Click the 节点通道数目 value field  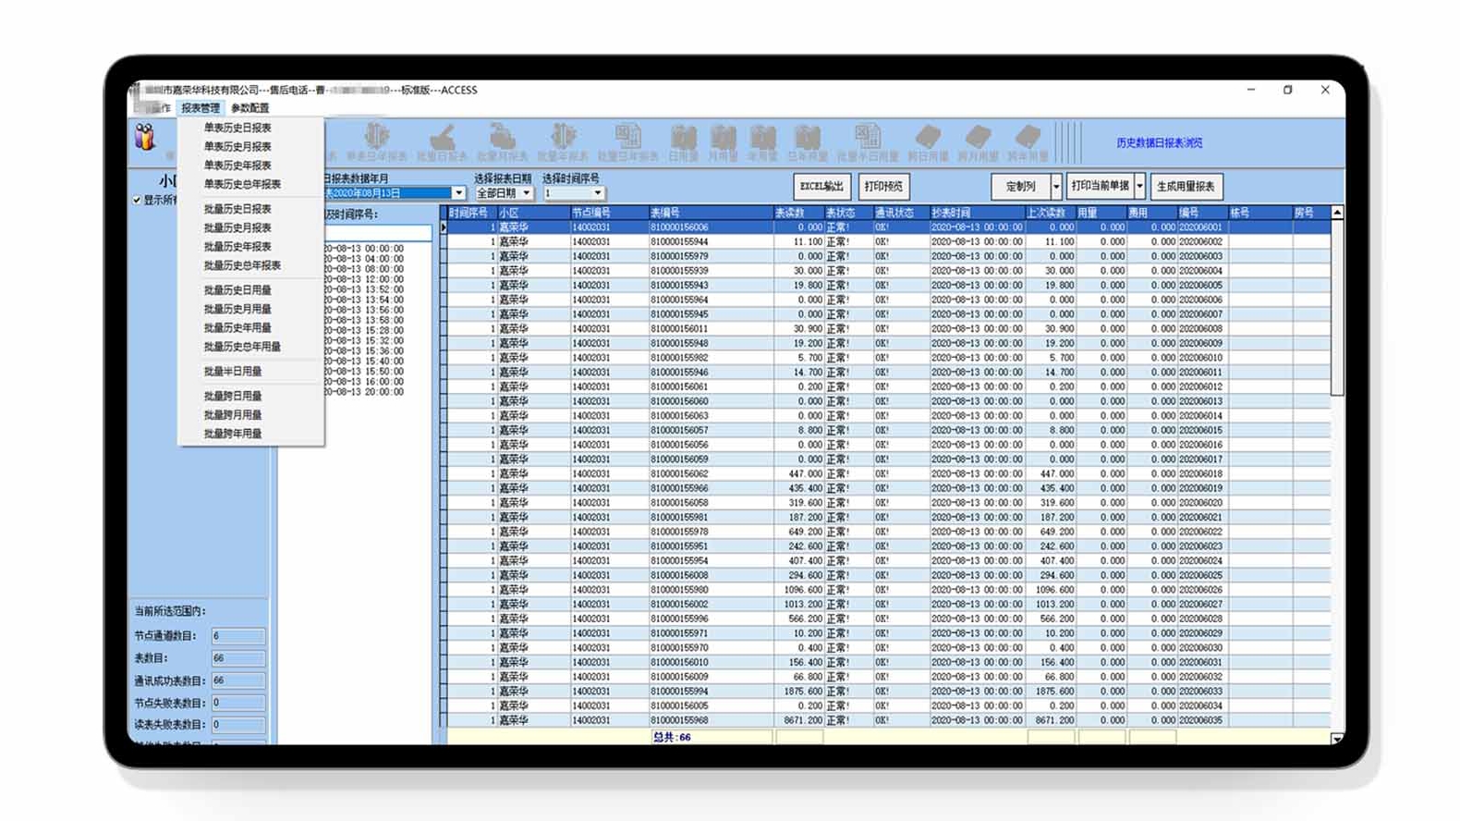pyautogui.click(x=237, y=636)
